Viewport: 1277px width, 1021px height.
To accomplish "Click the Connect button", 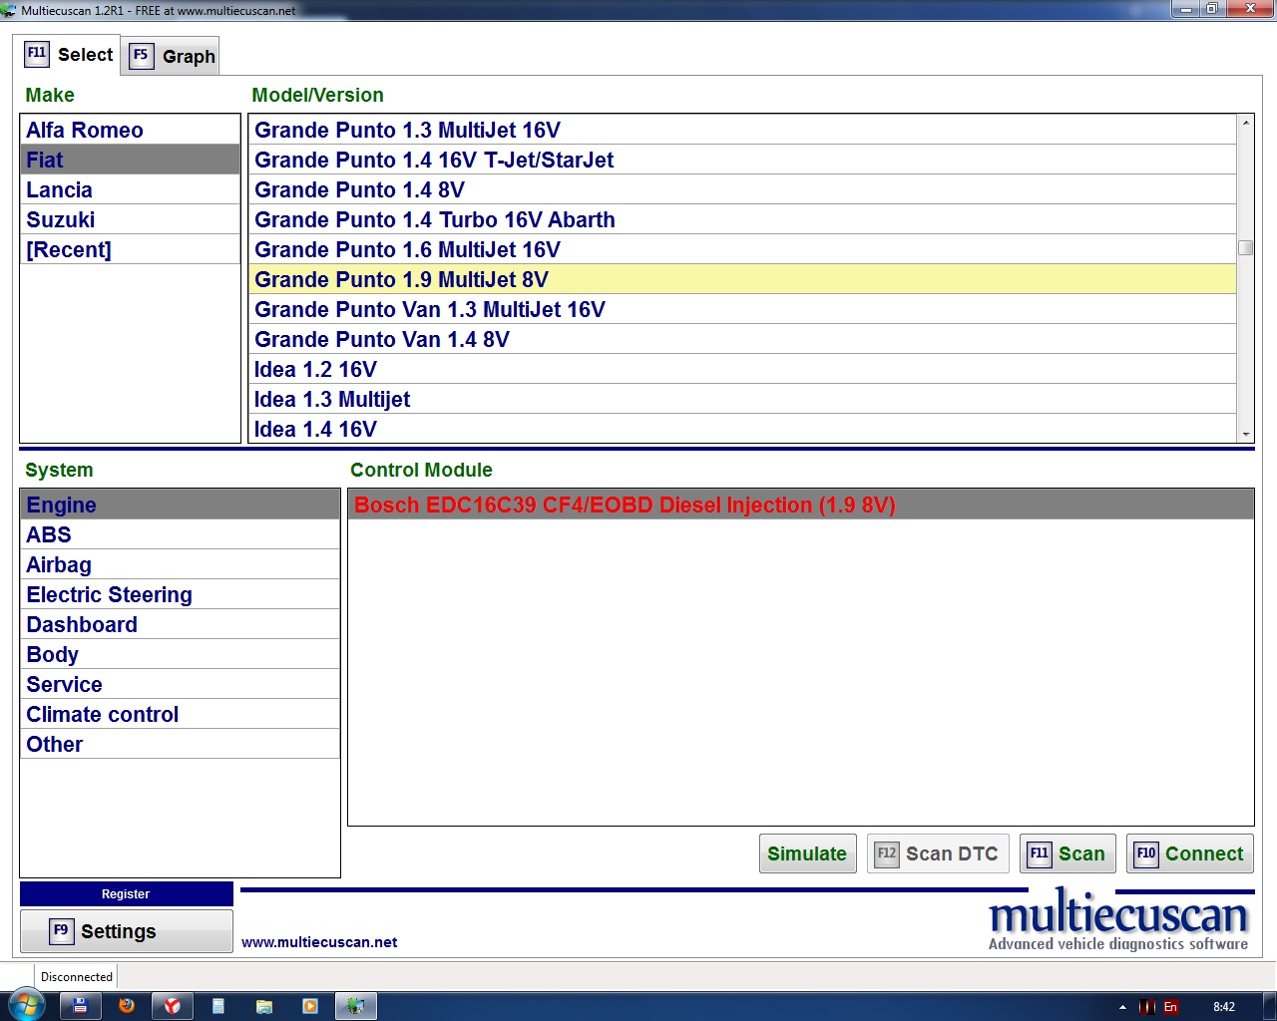I will (1189, 853).
